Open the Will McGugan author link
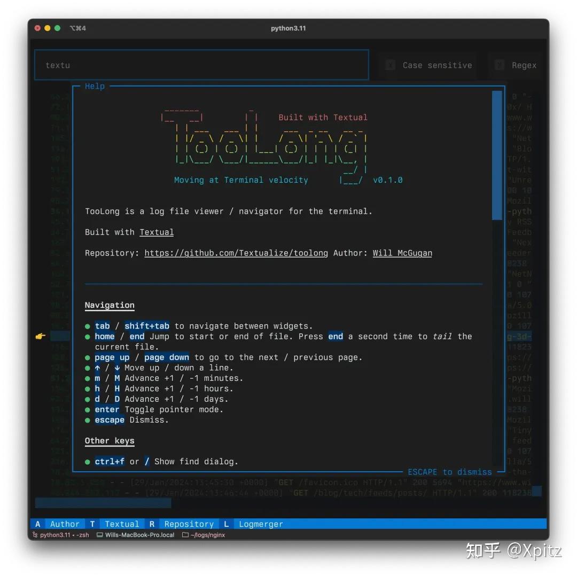577x577 pixels. tap(402, 253)
